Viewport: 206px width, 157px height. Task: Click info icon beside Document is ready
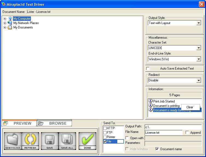tap(150, 110)
